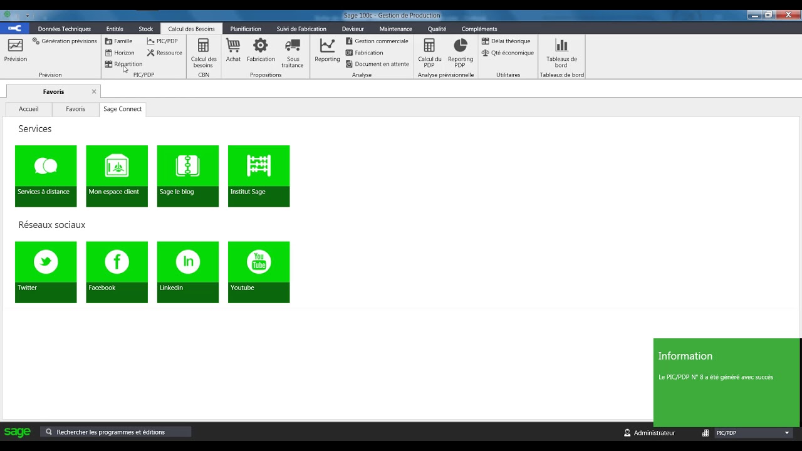
Task: Switch to Planification ribbon tab
Action: 246,29
